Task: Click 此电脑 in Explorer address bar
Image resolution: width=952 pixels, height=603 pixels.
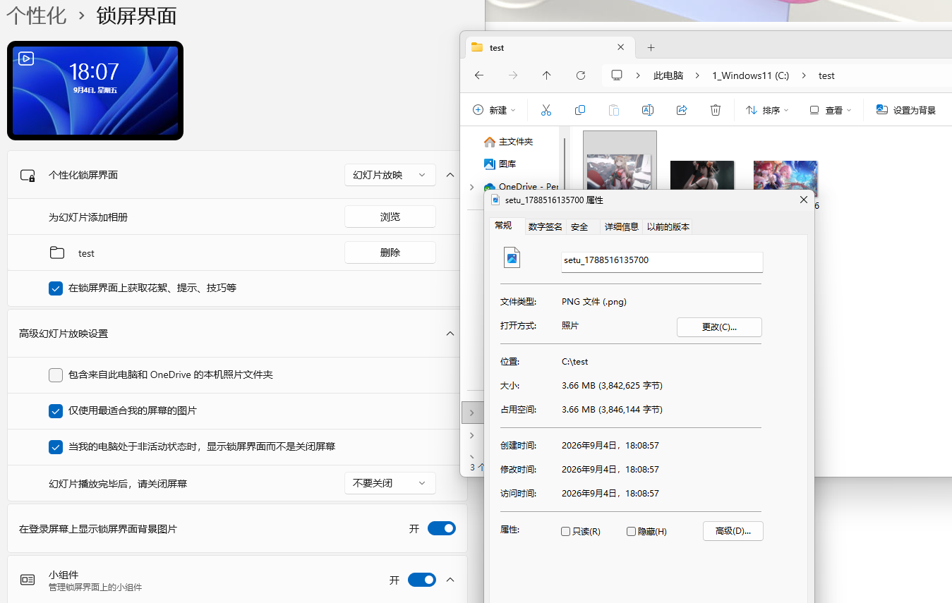Action: tap(668, 75)
